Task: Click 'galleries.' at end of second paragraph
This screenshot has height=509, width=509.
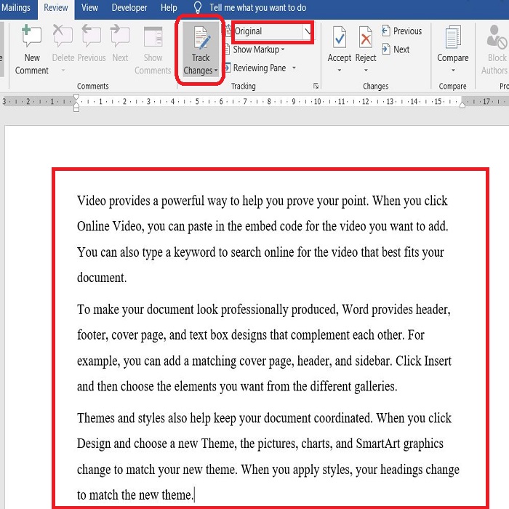Action: (x=376, y=387)
